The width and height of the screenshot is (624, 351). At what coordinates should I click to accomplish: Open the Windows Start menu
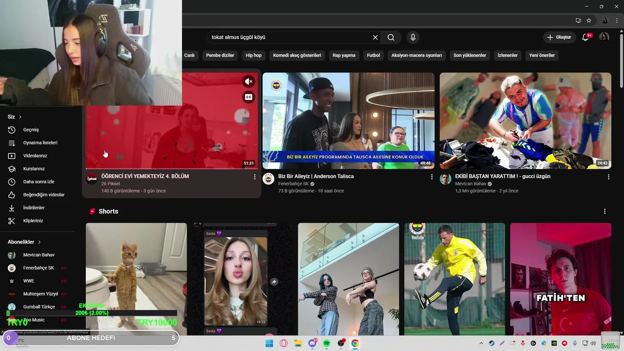click(269, 343)
